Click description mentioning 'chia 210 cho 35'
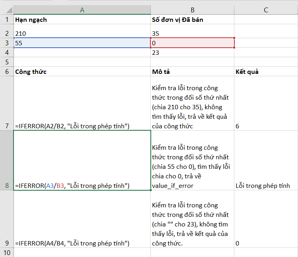The width and height of the screenshot is (298, 257). click(x=192, y=103)
